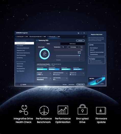Open the Drive Dashboard help link

point(94,48)
